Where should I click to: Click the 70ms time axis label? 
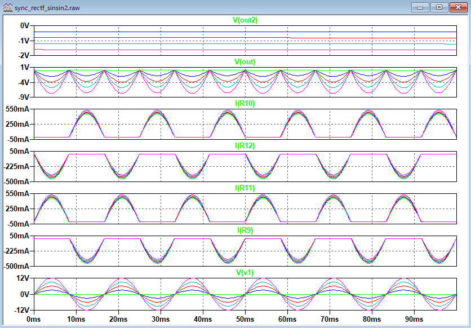click(330, 318)
